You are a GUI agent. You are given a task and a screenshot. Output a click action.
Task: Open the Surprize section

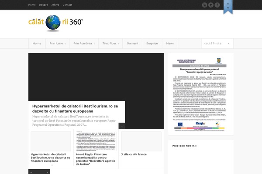[x=152, y=43]
